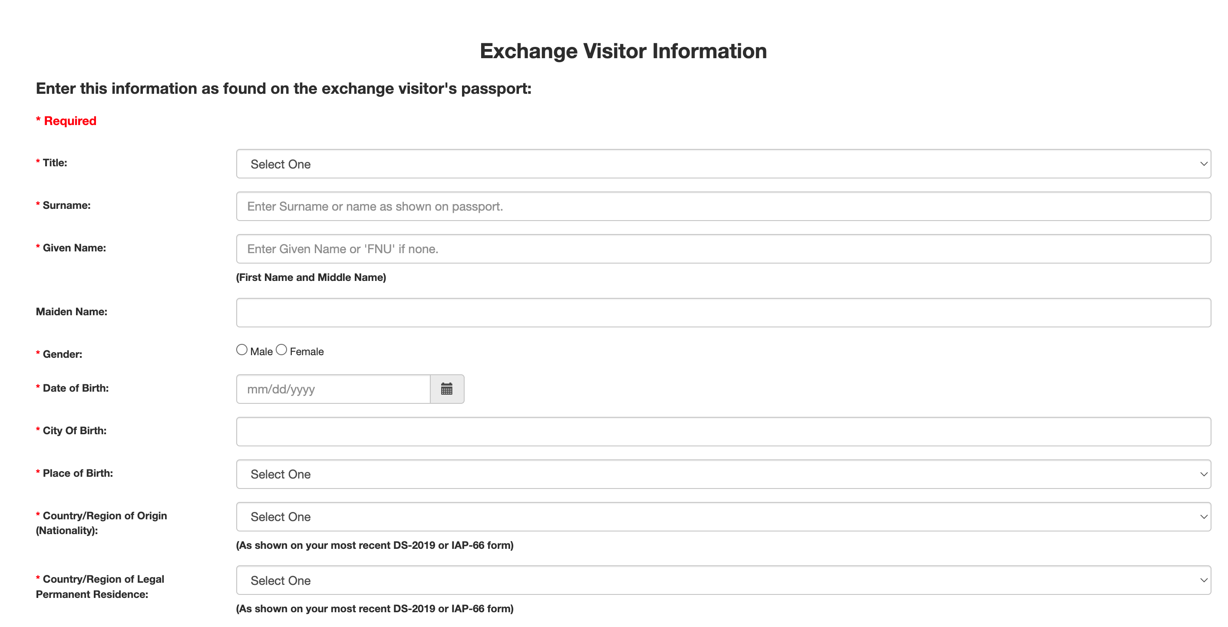
Task: Select the Female gender option
Action: click(281, 350)
